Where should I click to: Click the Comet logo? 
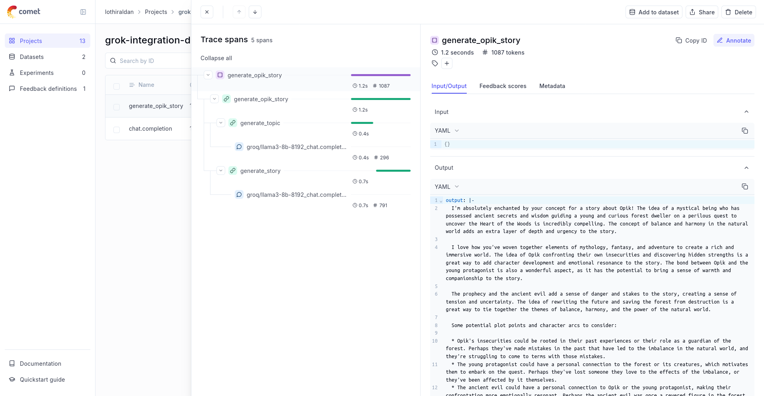pos(24,12)
